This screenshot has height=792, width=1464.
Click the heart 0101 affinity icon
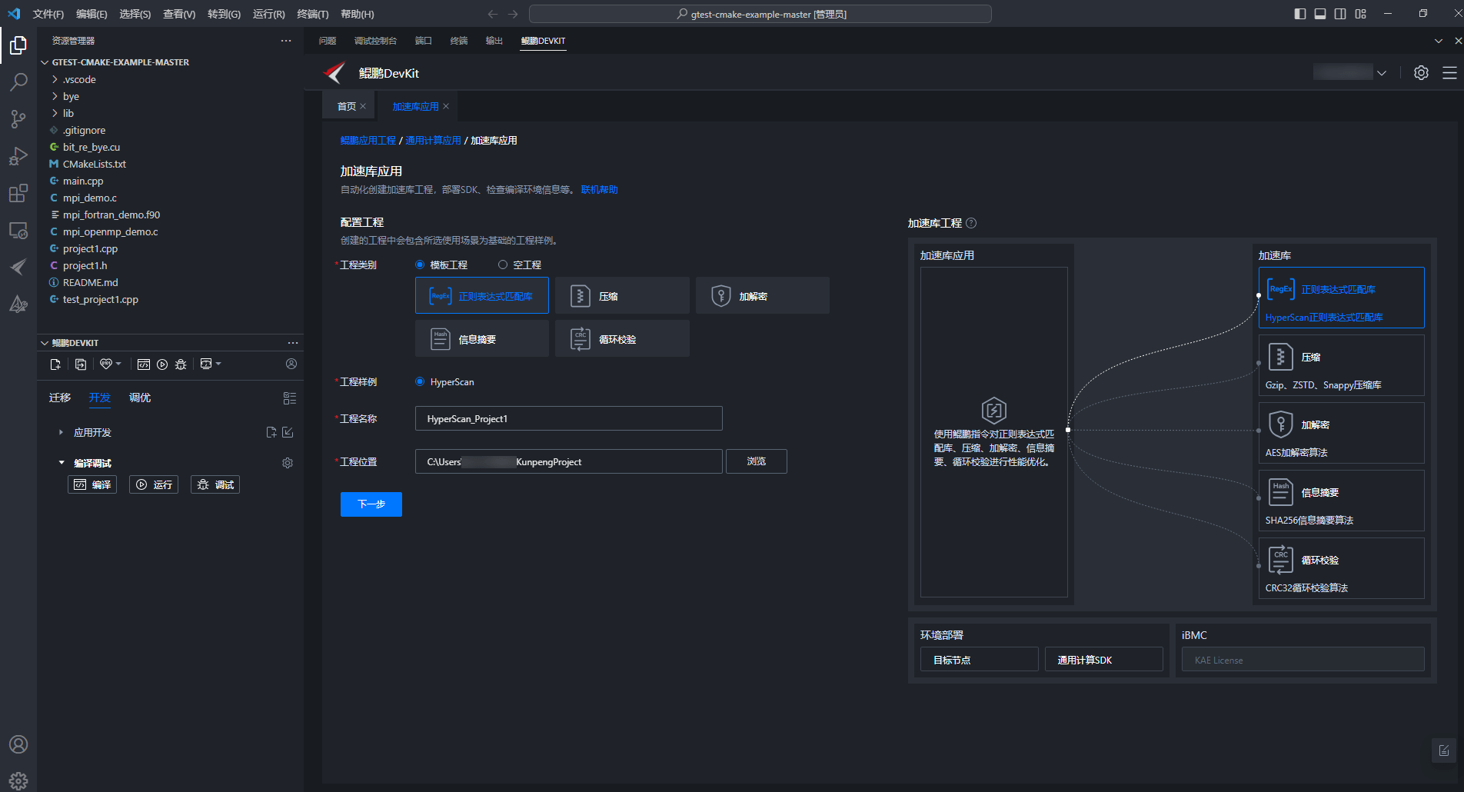pos(106,364)
